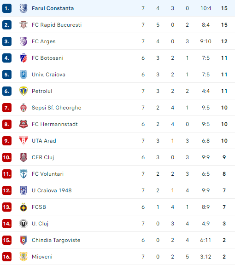This screenshot has height=265, width=235.
Task: Click the UTA Arad crest icon
Action: tap(23, 141)
